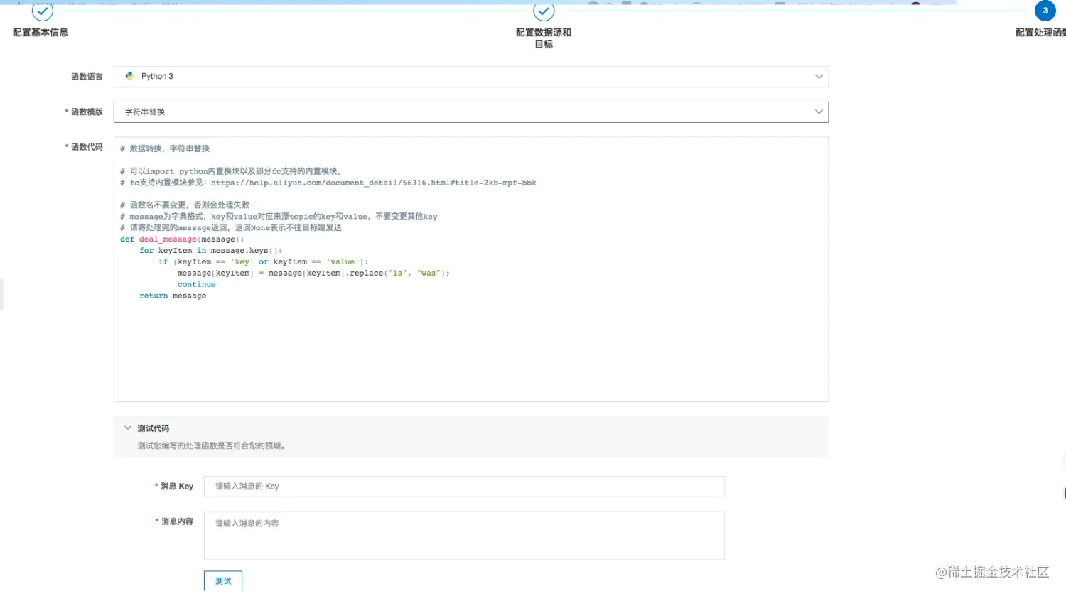Click the checkmark icon for 配置数据源和目标 step
The image size is (1066, 596).
pyautogui.click(x=544, y=11)
